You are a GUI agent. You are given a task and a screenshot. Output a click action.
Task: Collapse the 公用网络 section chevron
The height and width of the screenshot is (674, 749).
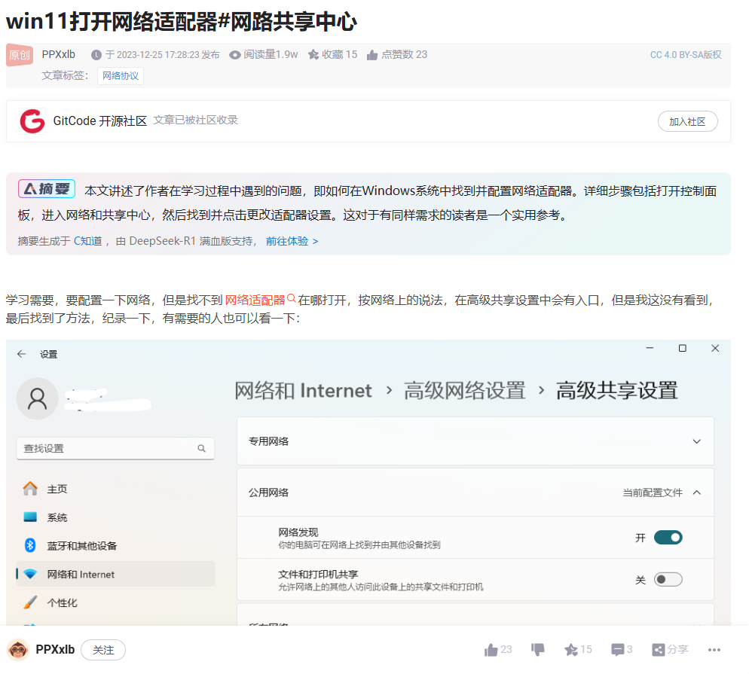point(697,493)
